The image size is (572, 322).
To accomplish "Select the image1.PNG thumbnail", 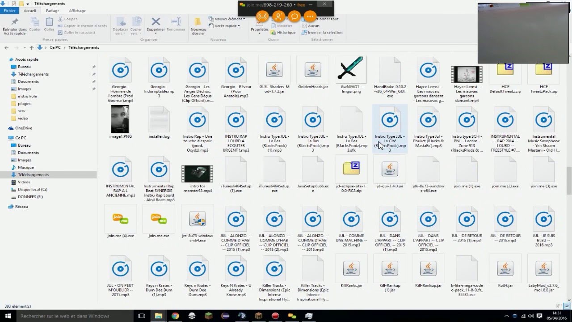I will pyautogui.click(x=121, y=119).
